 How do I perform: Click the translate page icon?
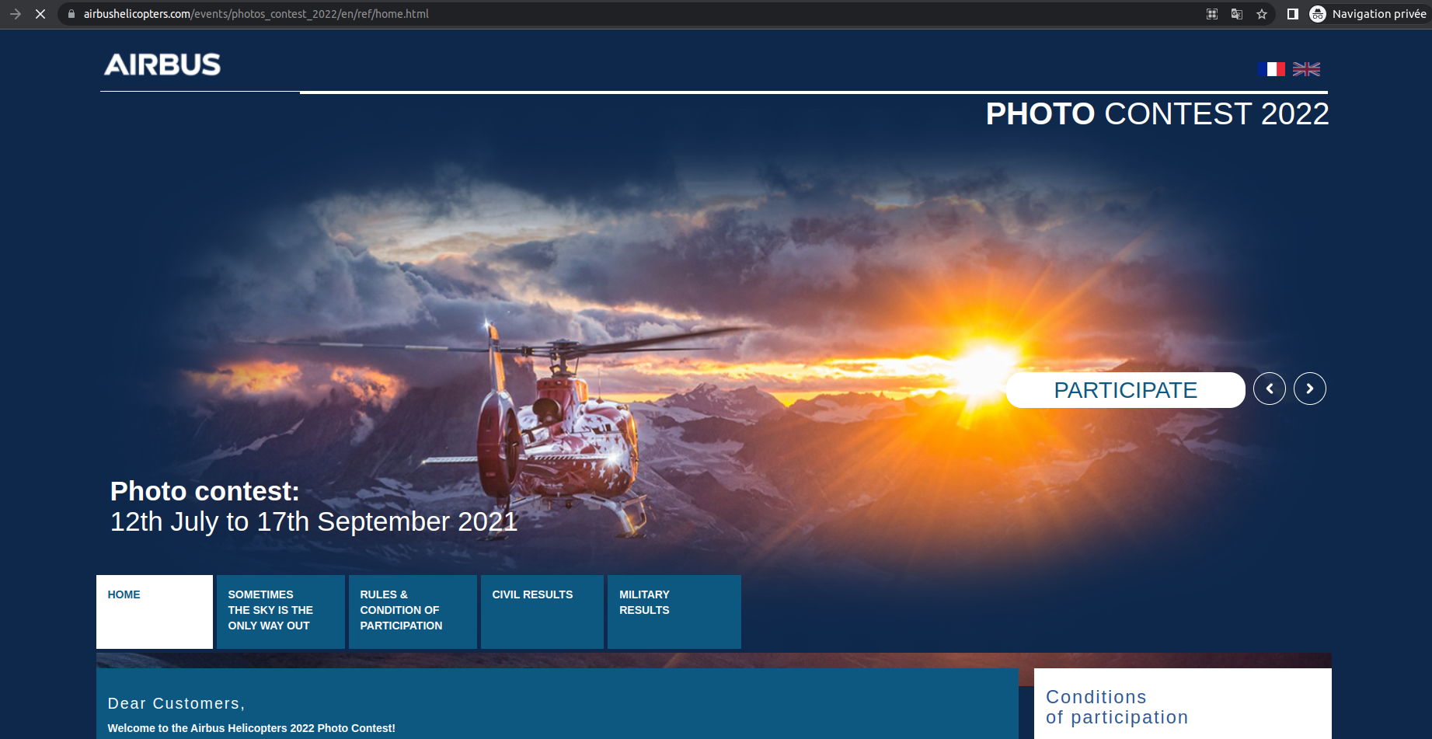pyautogui.click(x=1237, y=14)
